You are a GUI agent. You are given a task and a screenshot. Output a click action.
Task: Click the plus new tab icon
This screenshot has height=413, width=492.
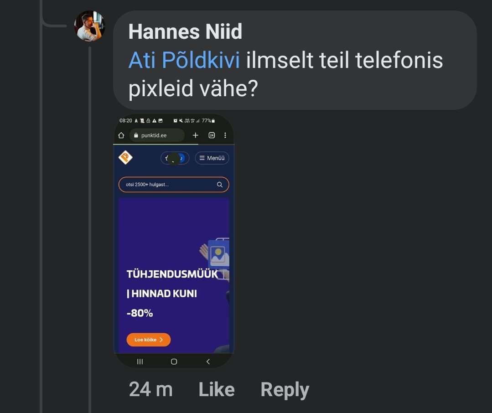tap(196, 135)
